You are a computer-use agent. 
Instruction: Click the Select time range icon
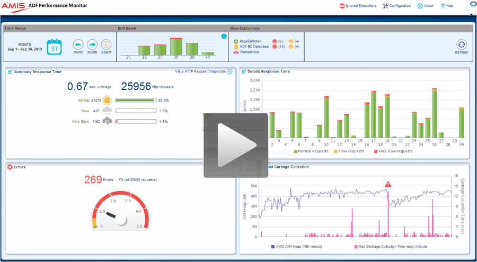[x=107, y=44]
